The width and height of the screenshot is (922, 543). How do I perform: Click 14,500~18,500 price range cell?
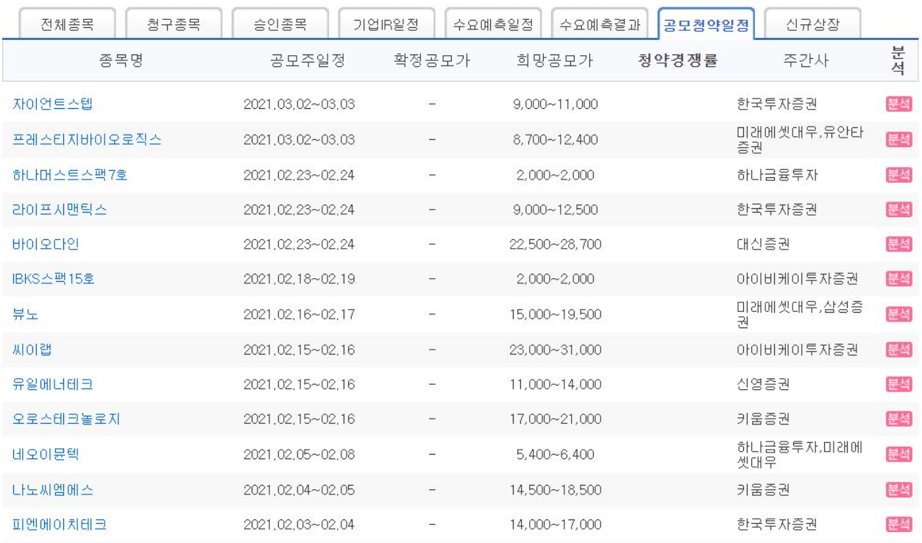click(x=556, y=491)
